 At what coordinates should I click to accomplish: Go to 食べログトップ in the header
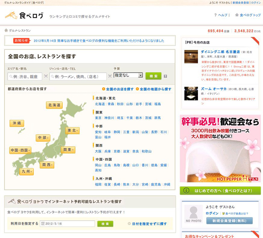point(248,15)
